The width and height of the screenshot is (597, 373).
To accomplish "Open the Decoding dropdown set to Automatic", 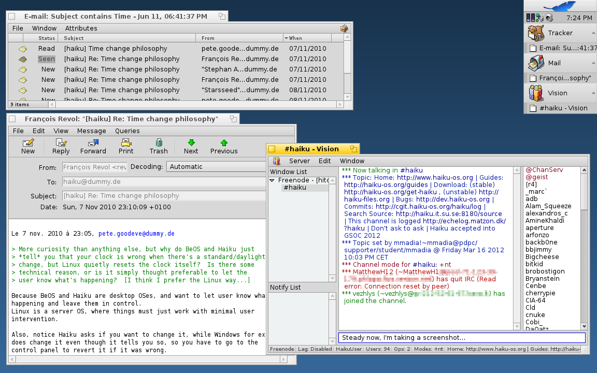I will [215, 167].
